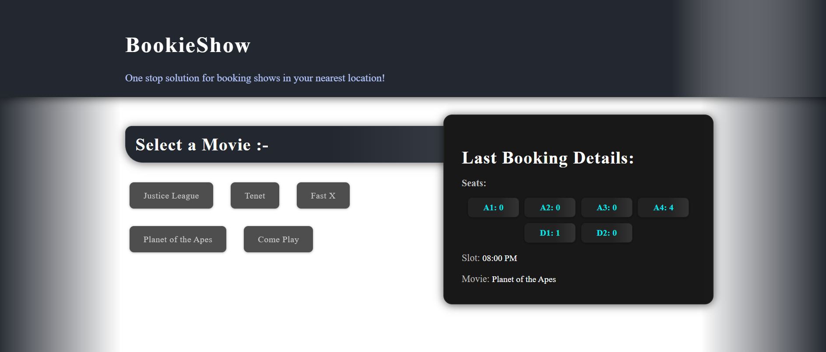The width and height of the screenshot is (826, 352).
Task: Pick the Fast X movie button
Action: click(x=323, y=195)
